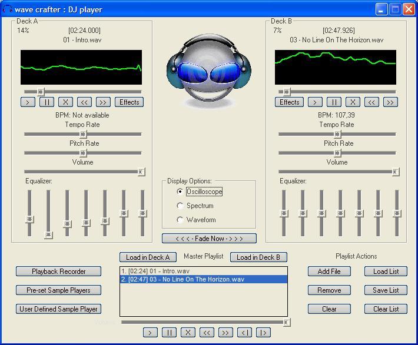Fast-forward Deck A with the >> button
The width and height of the screenshot is (418, 345).
[103, 102]
